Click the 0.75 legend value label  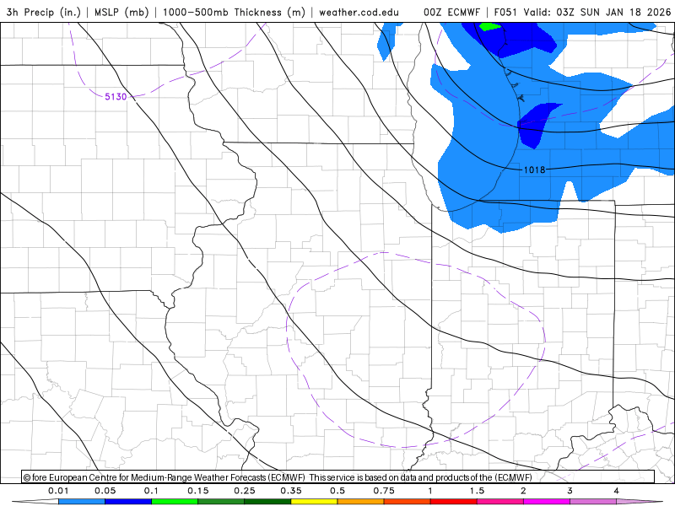[384, 491]
